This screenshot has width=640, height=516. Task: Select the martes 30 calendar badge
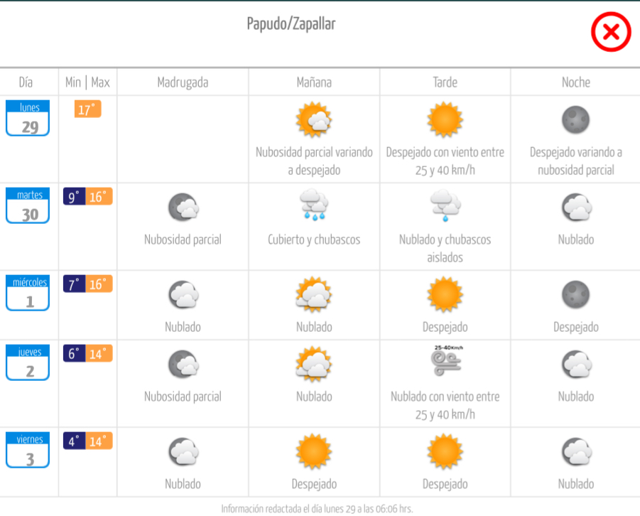pos(28,205)
